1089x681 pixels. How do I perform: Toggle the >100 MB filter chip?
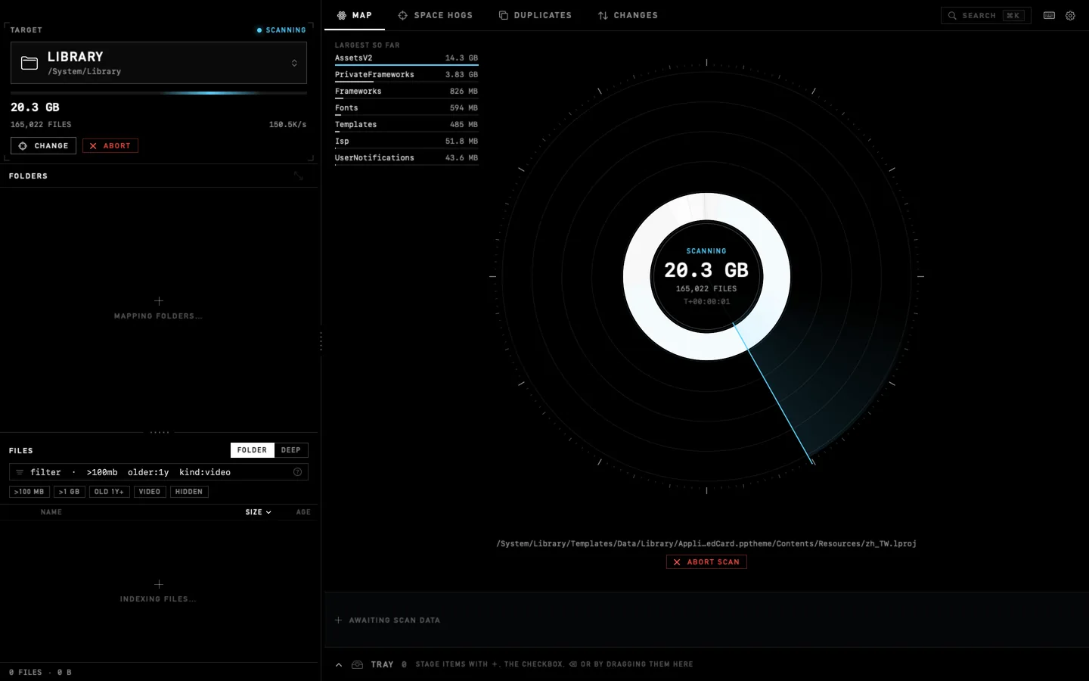[29, 492]
